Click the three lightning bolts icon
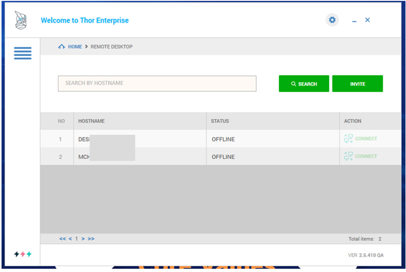 [x=23, y=254]
